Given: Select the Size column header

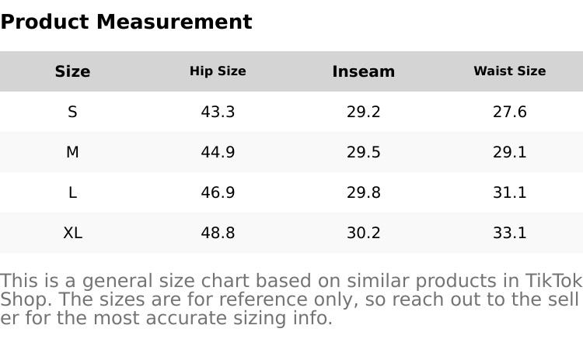Looking at the screenshot, I should click(x=72, y=71).
